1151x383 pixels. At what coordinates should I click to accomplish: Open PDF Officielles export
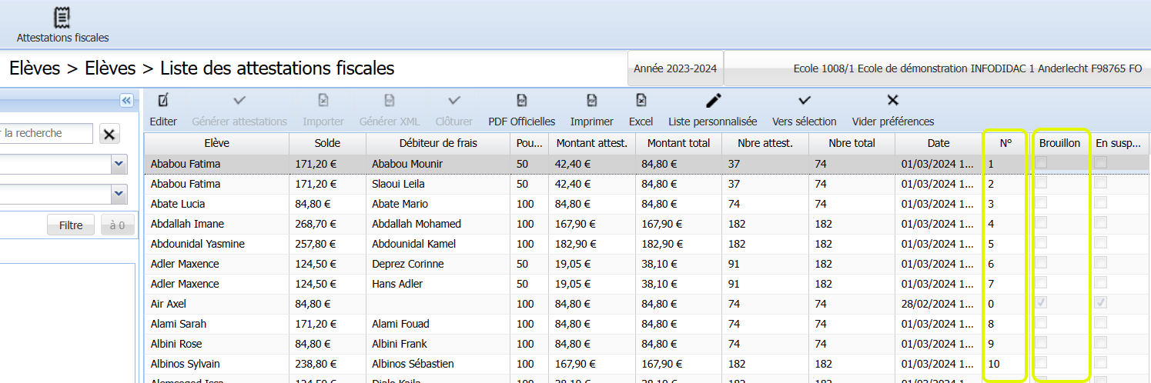[x=521, y=101]
